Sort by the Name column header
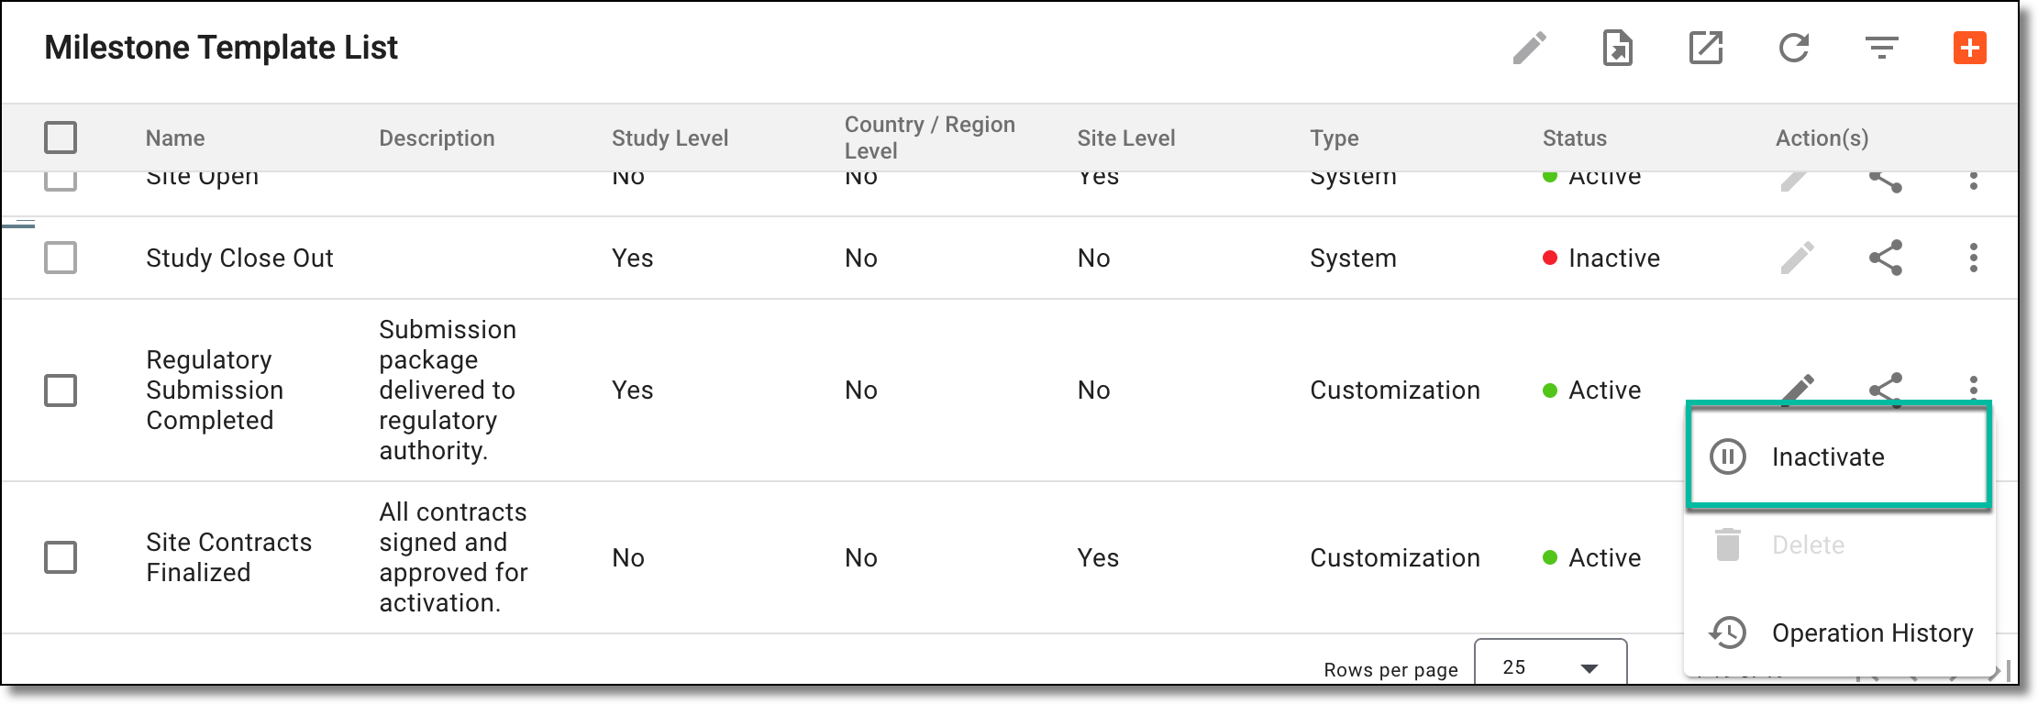 [175, 137]
